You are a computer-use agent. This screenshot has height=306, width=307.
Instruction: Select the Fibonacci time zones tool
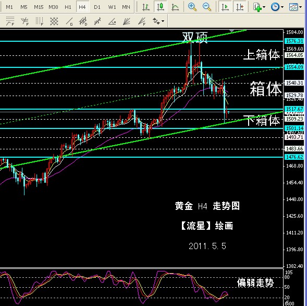pyautogui.click(x=40, y=21)
